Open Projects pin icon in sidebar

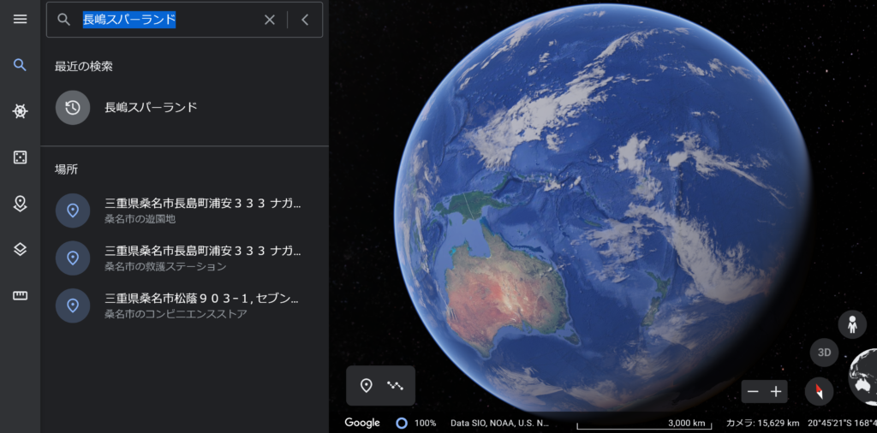[x=21, y=204]
